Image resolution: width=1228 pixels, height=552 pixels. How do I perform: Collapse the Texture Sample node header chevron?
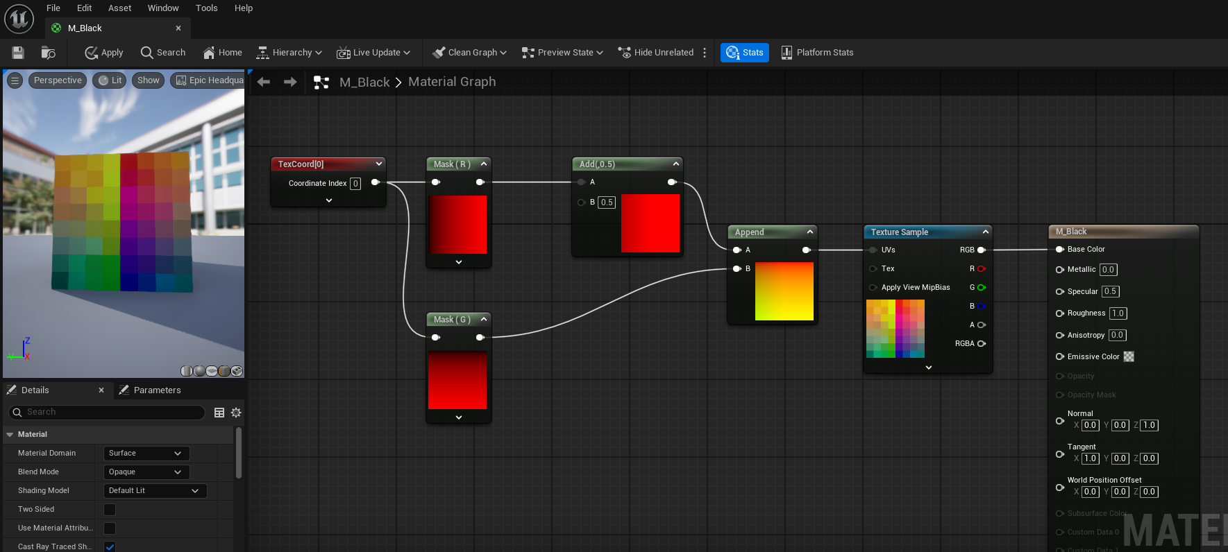point(985,232)
